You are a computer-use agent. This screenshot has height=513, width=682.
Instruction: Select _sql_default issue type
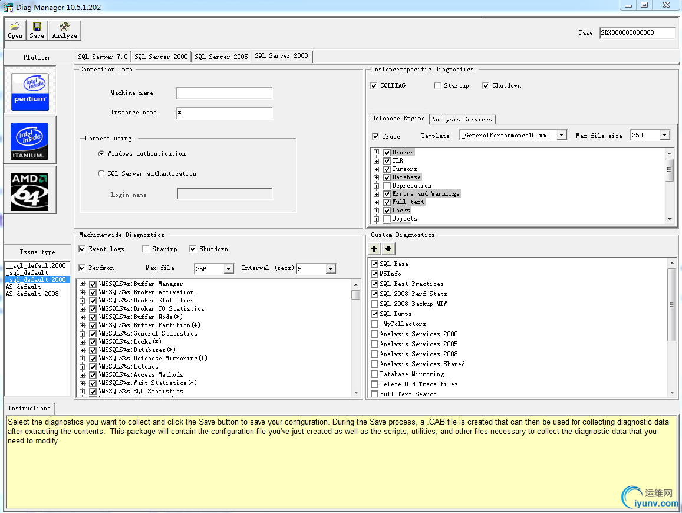click(28, 272)
